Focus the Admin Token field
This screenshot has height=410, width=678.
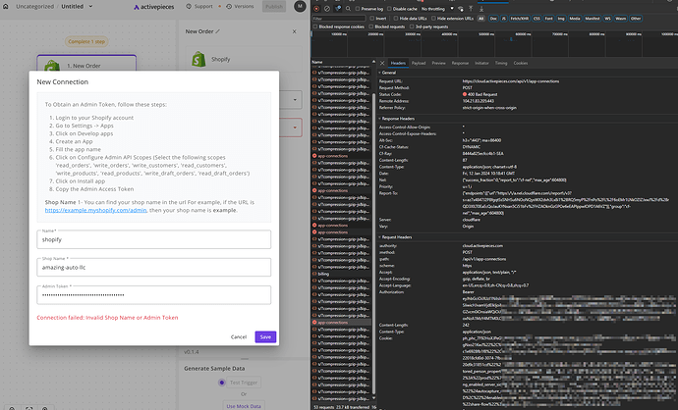pos(154,295)
